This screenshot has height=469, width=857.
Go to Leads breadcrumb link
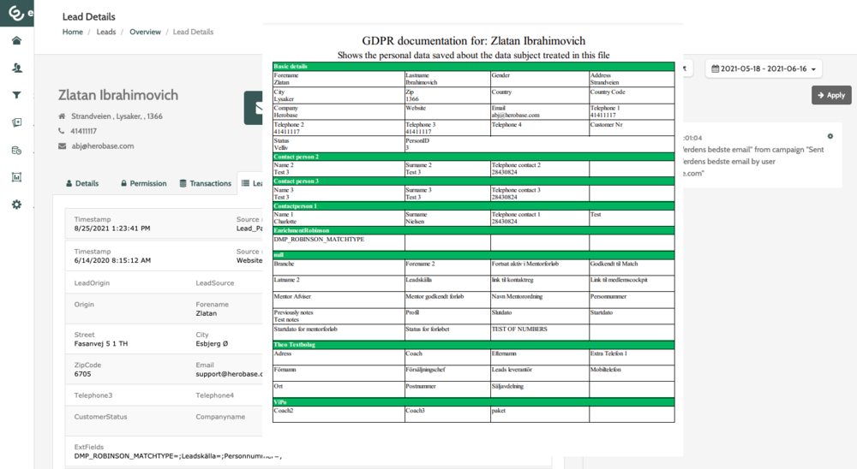pyautogui.click(x=106, y=32)
